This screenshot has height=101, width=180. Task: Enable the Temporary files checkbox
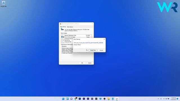(62, 42)
